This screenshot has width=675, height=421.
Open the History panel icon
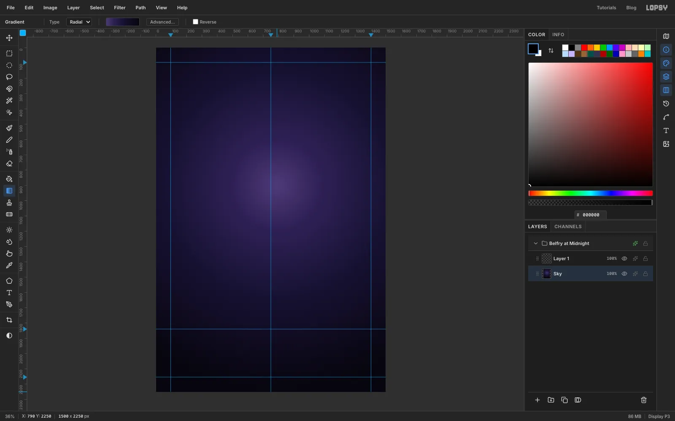666,104
